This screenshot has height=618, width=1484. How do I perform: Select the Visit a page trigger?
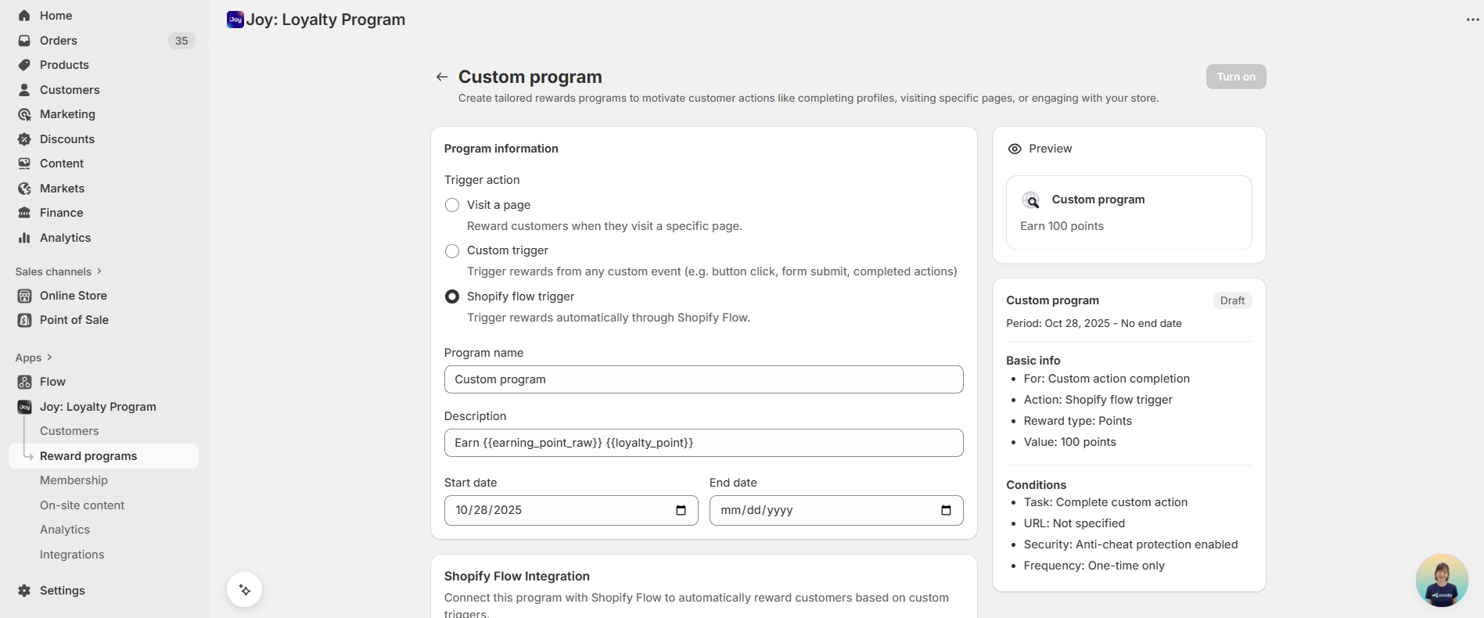click(452, 205)
